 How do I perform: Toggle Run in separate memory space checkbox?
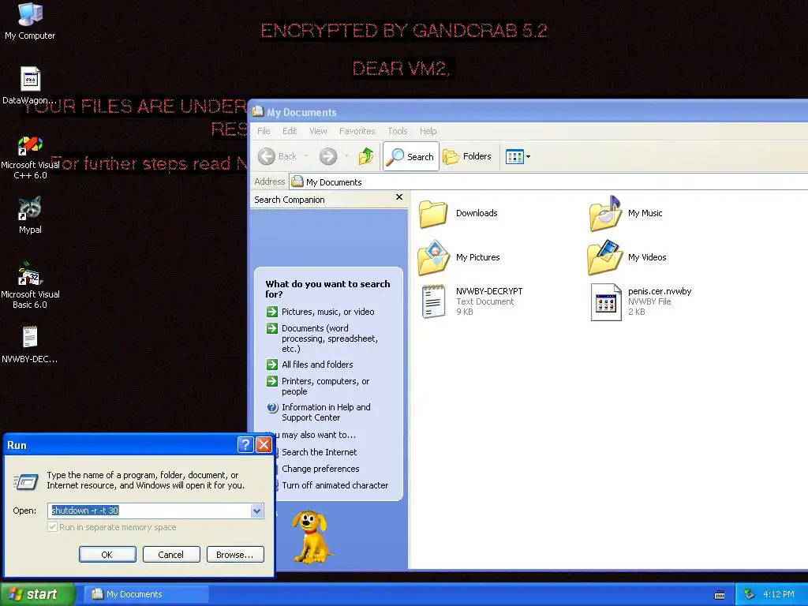(52, 526)
